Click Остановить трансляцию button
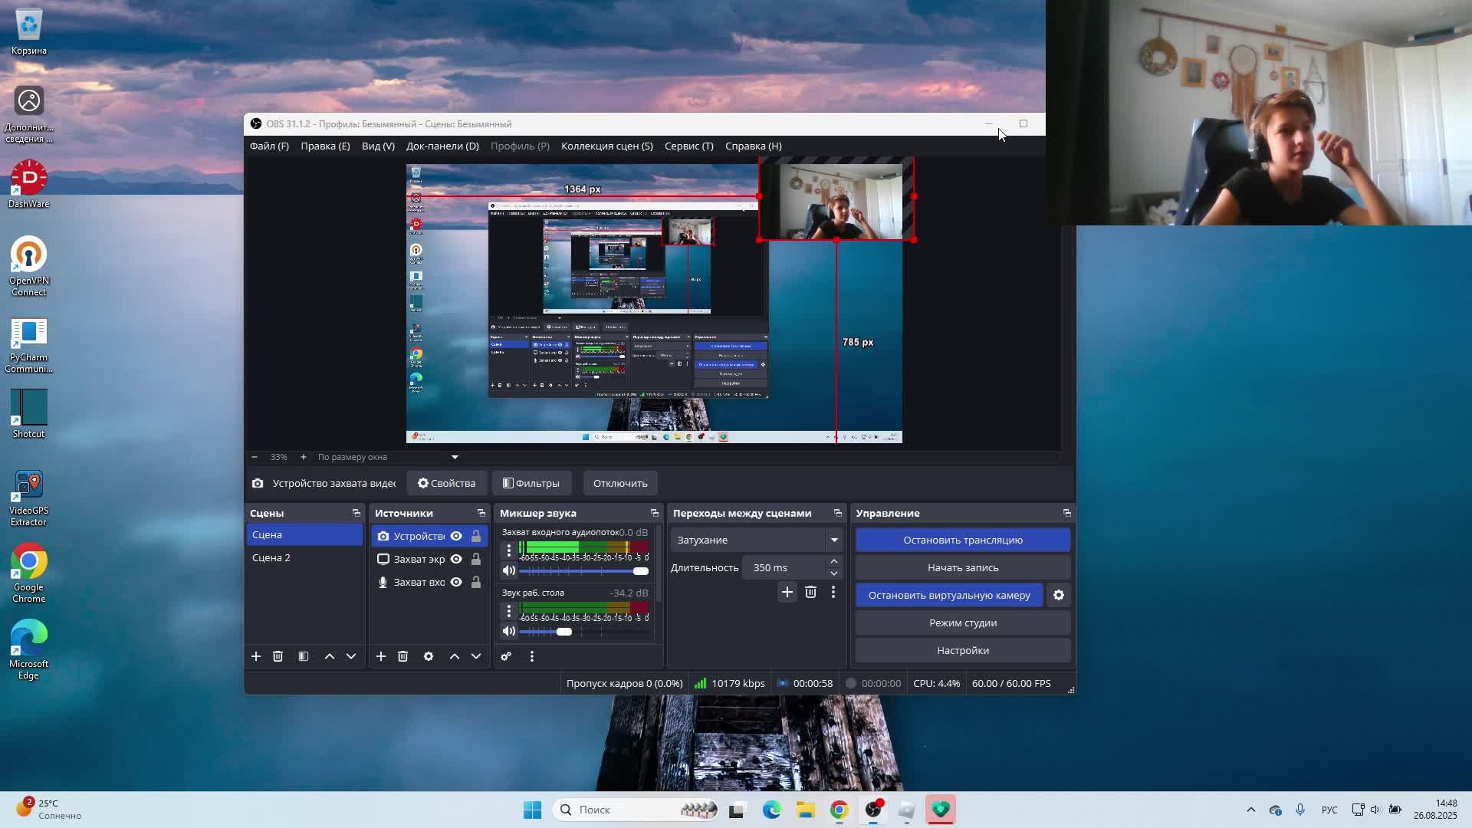 (962, 540)
